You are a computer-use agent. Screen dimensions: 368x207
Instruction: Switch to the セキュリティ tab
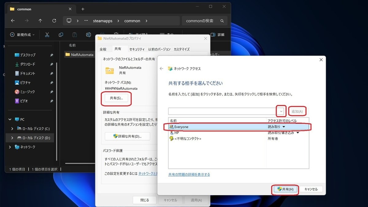pos(137,49)
